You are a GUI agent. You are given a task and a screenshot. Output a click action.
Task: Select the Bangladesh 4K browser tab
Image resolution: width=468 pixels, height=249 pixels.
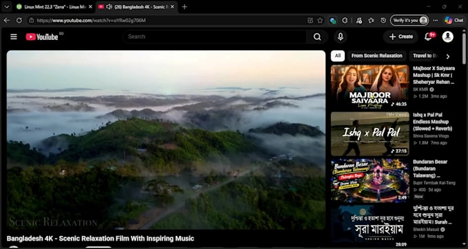(x=137, y=7)
